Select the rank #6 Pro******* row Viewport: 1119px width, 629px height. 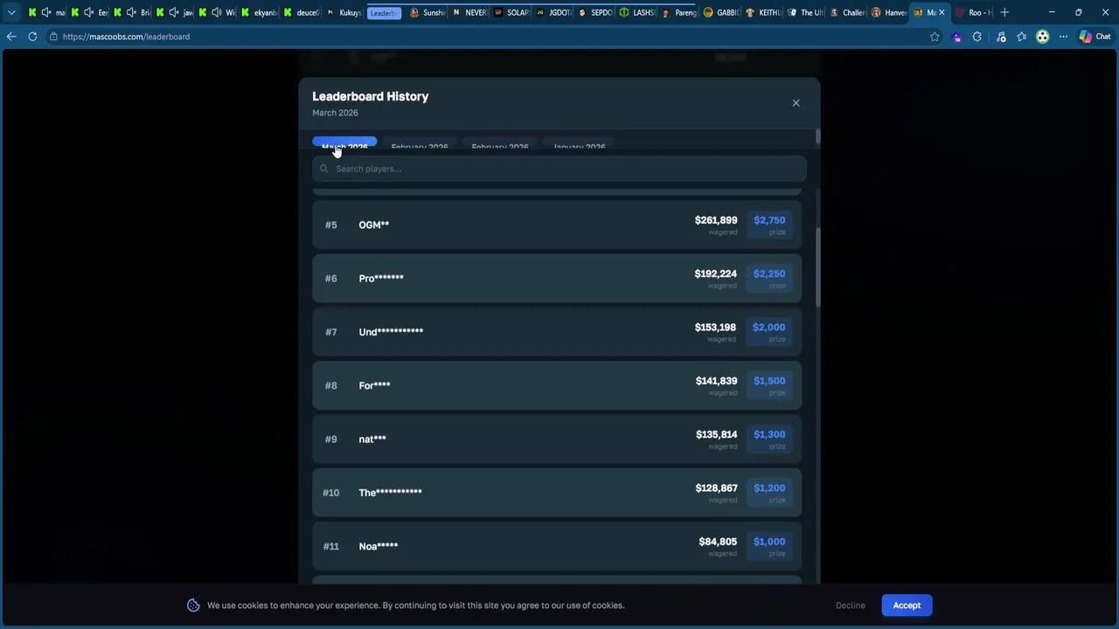[x=557, y=278]
